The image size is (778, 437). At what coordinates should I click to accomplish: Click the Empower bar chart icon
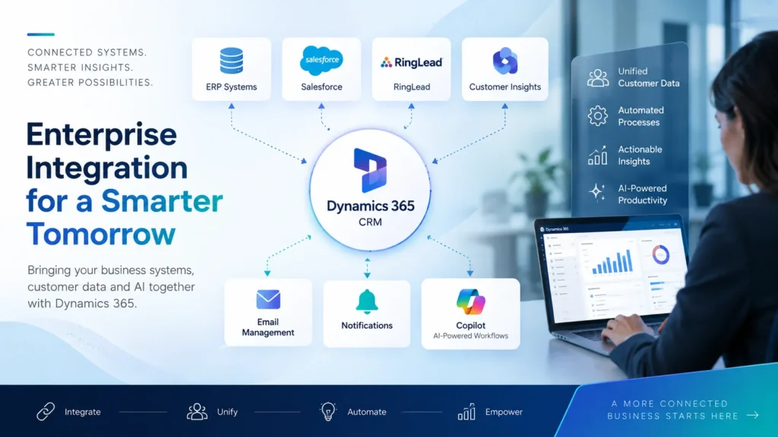(466, 411)
